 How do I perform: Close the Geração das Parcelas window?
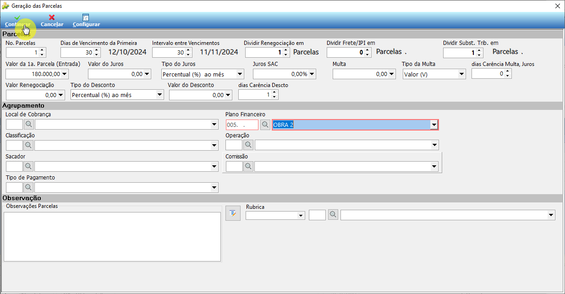[557, 6]
